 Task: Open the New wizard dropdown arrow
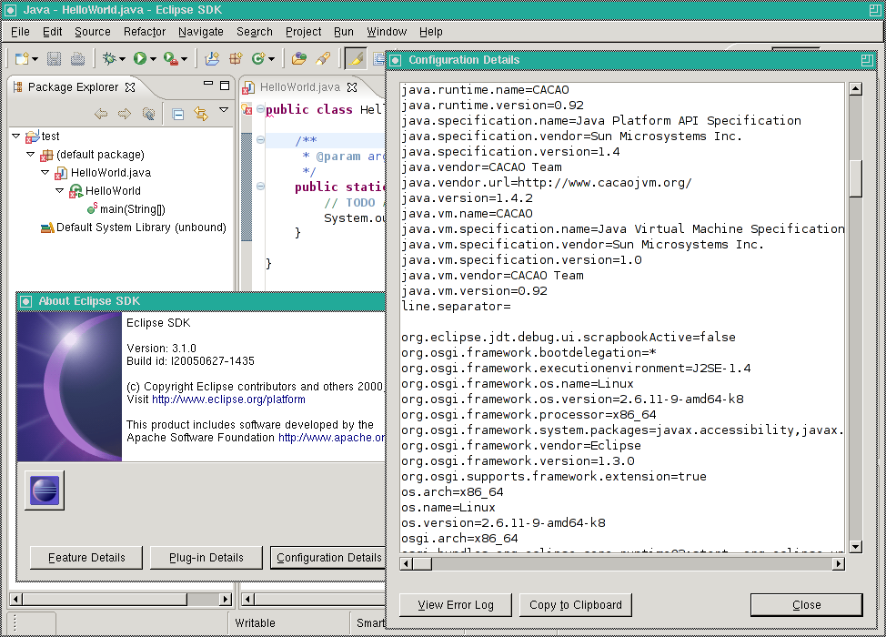coord(35,59)
